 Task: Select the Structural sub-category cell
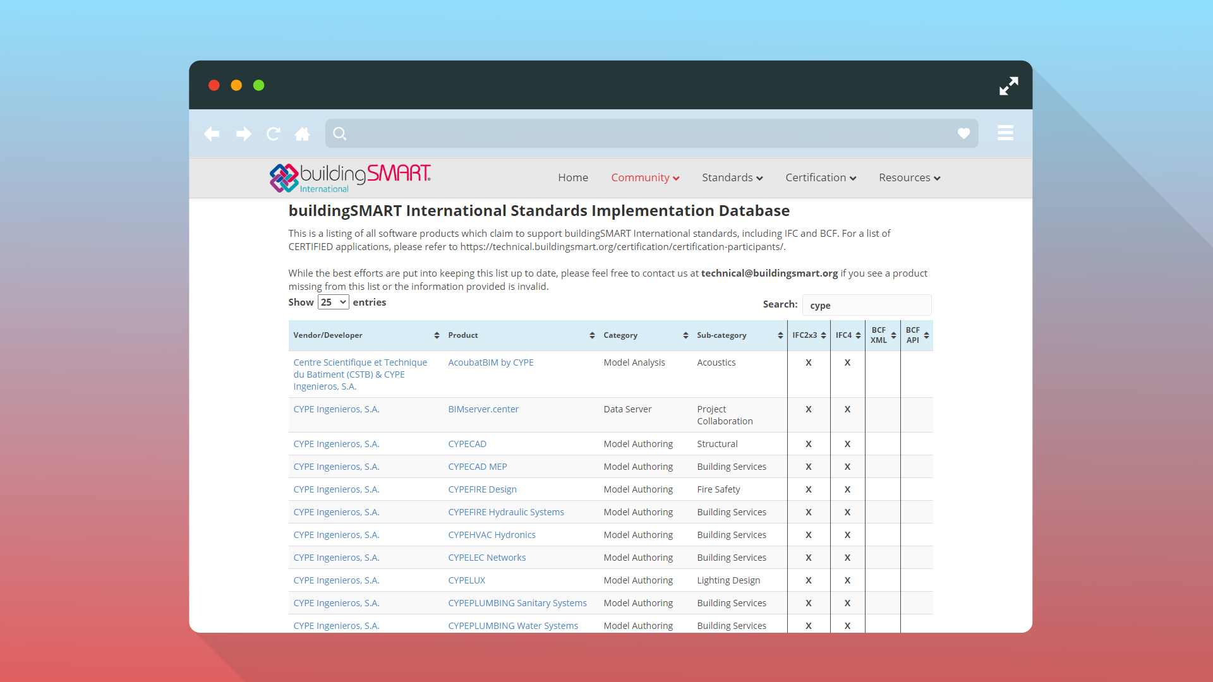click(717, 444)
